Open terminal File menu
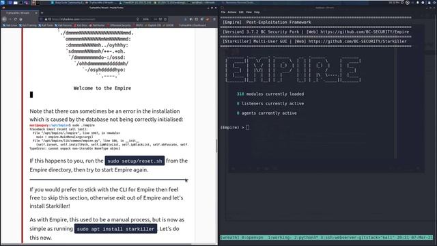Image resolution: width=437 pixels, height=246 pixels. point(223,12)
